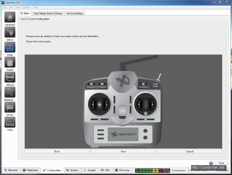Viewport: 232px width, 175px height.
Task: Open the Help menu
Action: (35, 7)
